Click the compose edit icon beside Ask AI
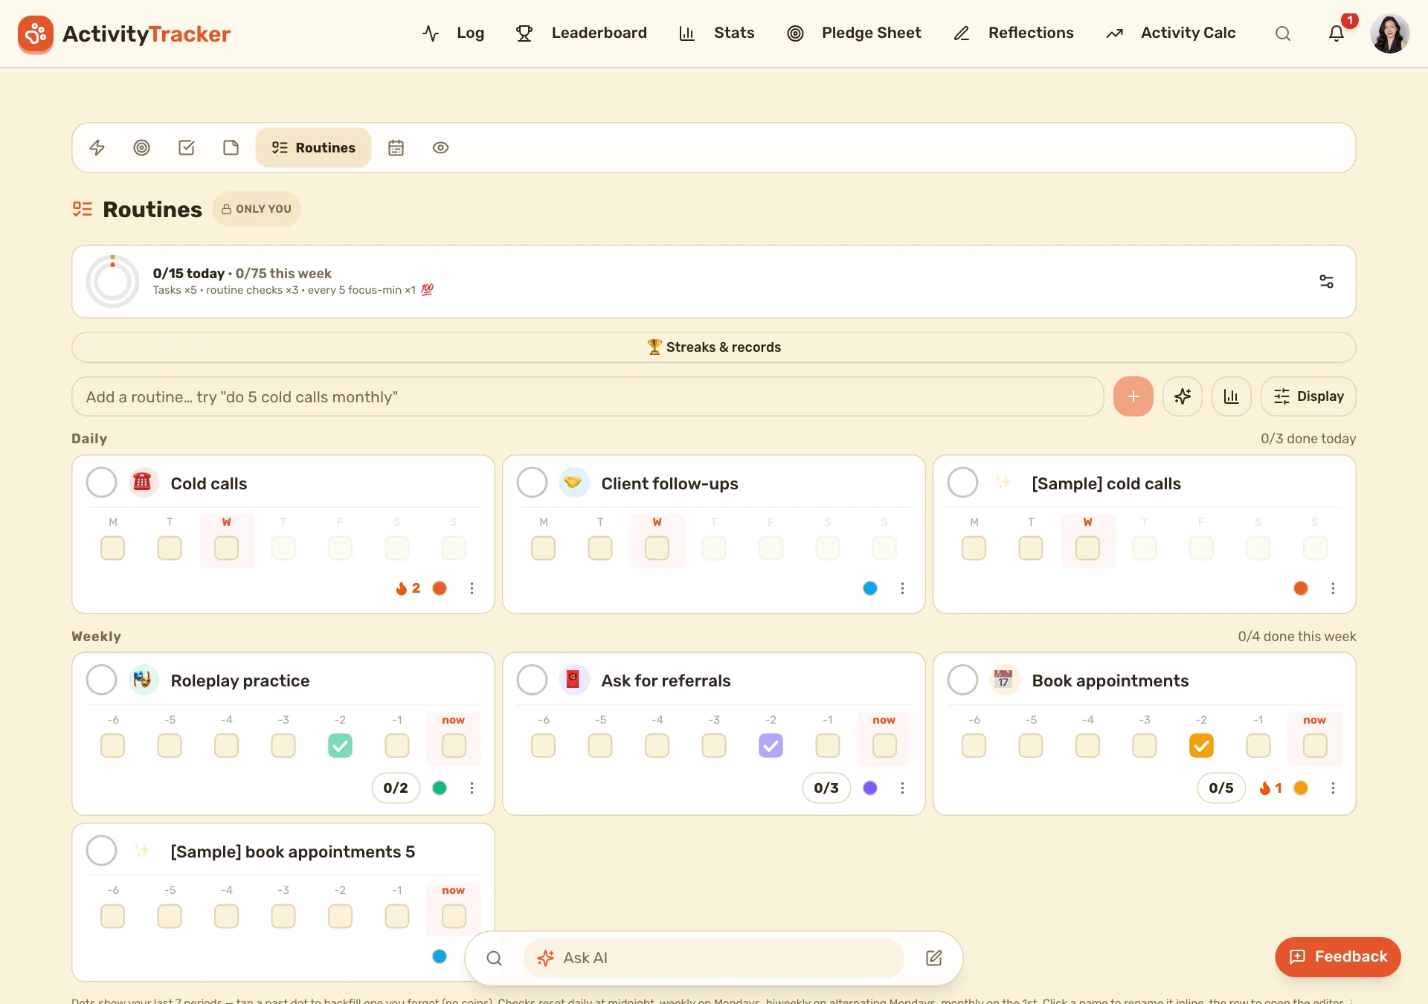The width and height of the screenshot is (1428, 1004). [x=934, y=958]
